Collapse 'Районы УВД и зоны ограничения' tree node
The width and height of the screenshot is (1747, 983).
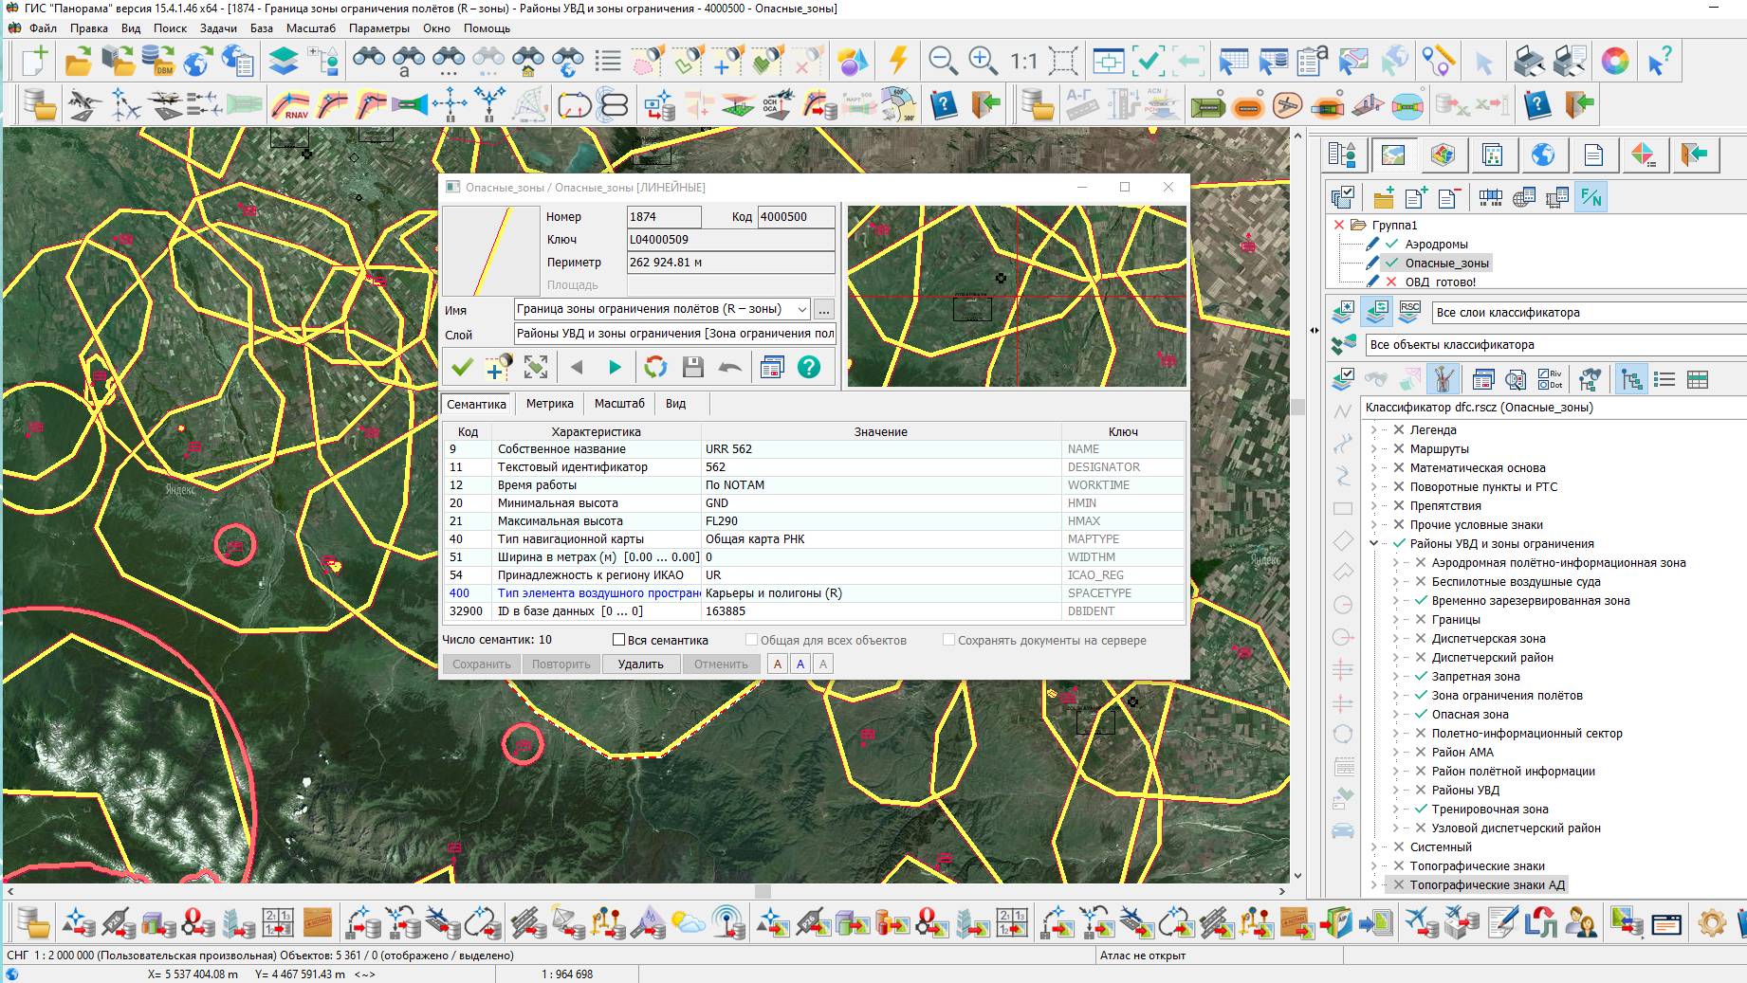[x=1373, y=543]
